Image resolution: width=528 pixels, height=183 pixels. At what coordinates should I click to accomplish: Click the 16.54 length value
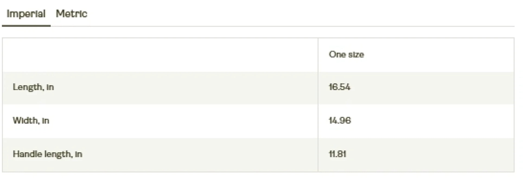tap(339, 87)
